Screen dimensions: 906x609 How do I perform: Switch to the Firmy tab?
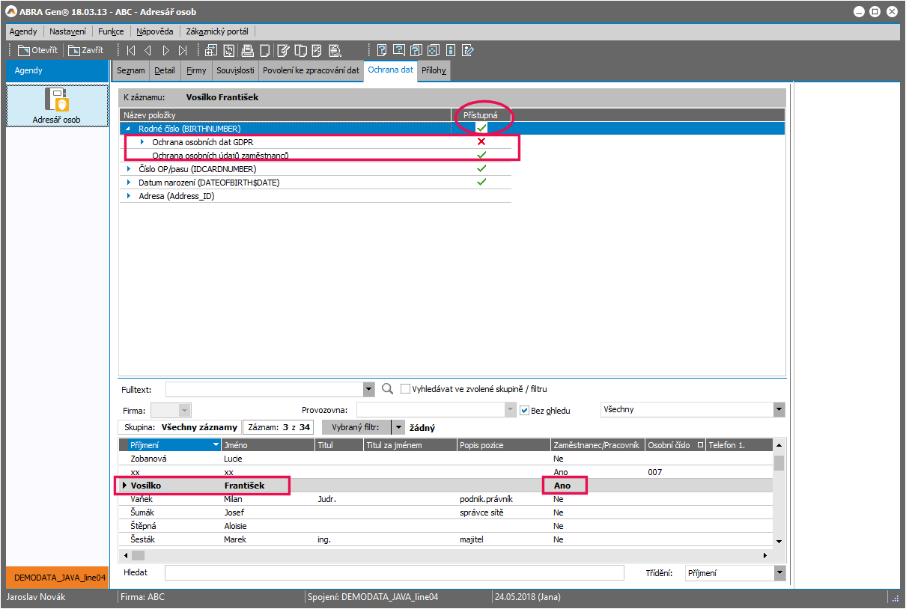196,70
